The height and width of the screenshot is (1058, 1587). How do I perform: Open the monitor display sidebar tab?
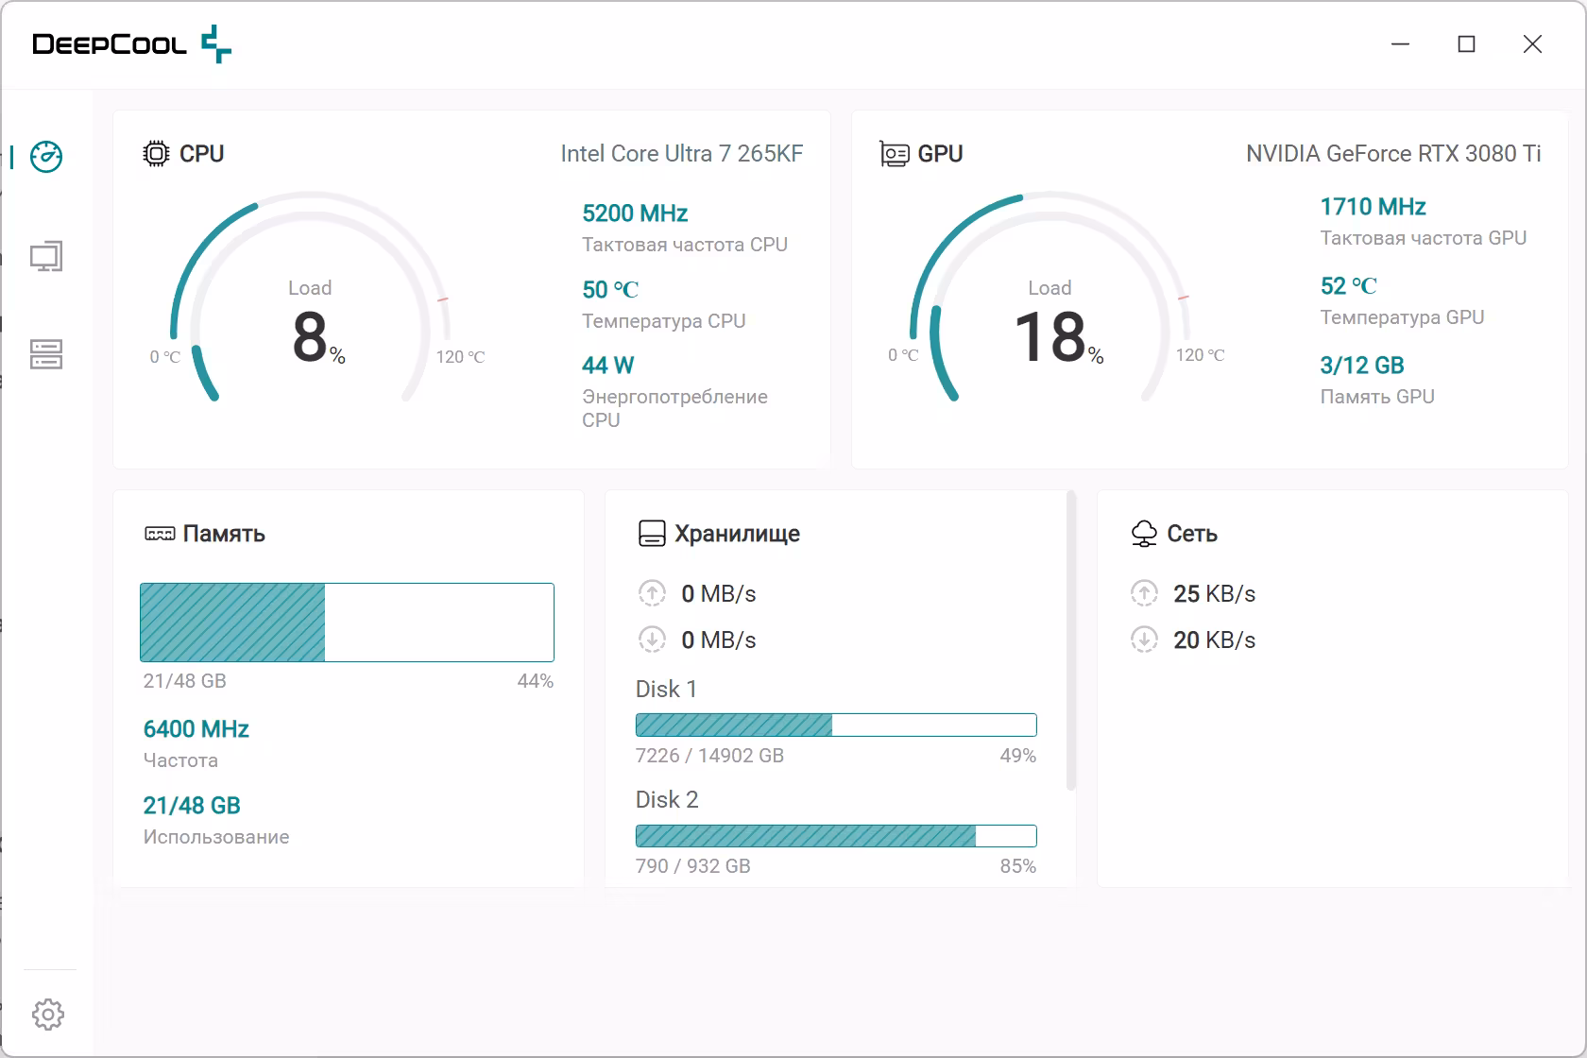46,257
